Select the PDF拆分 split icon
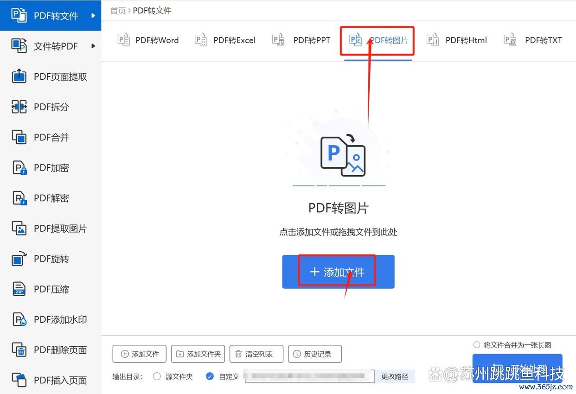This screenshot has height=394, width=576. [x=19, y=107]
